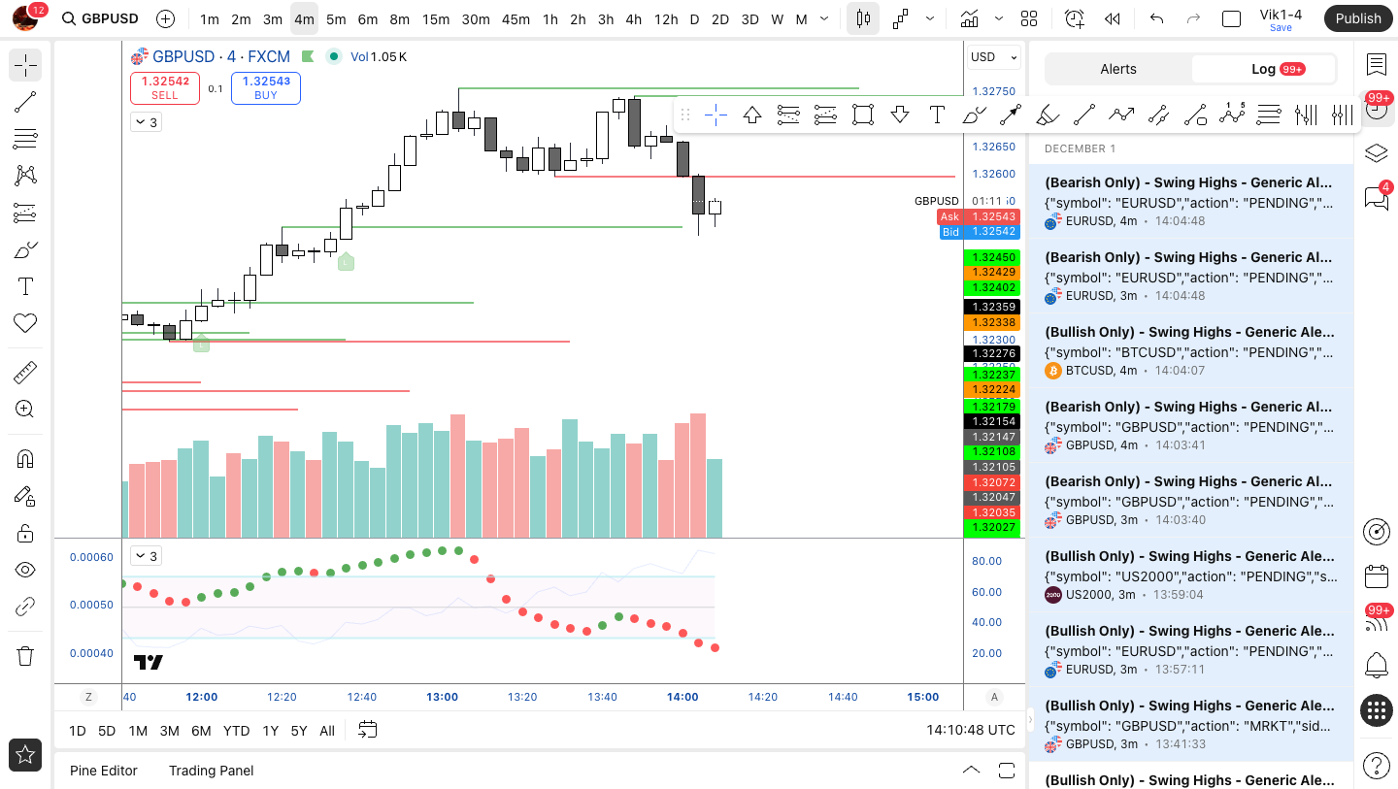This screenshot has height=789, width=1398.
Task: Pick the arrow-up marker in floating toolbar
Action: [752, 115]
